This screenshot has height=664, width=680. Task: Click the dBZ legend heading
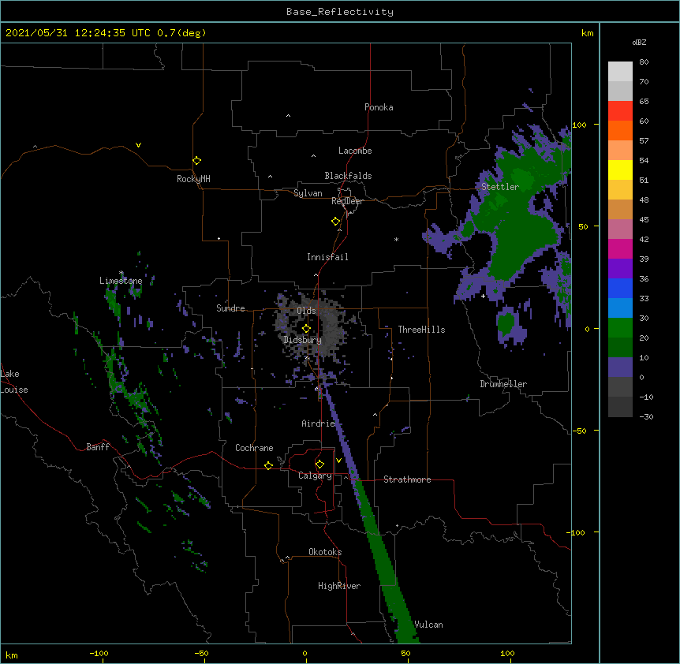coord(639,43)
